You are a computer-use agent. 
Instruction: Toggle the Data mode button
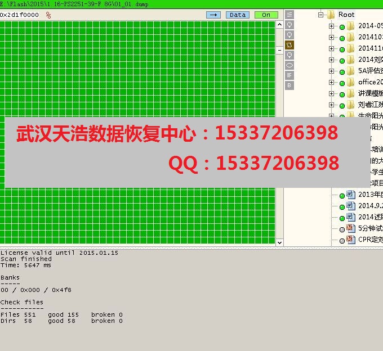click(x=238, y=15)
